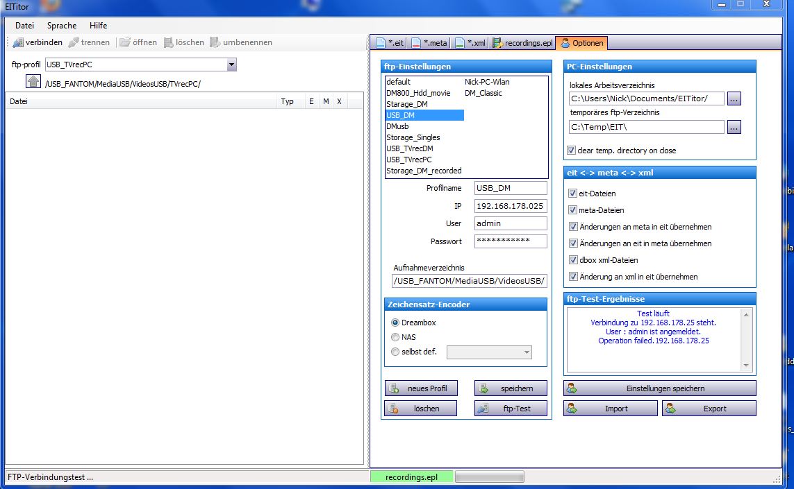The height and width of the screenshot is (489, 794).
Task: Click the löschen icon in the toolbar
Action: click(169, 42)
